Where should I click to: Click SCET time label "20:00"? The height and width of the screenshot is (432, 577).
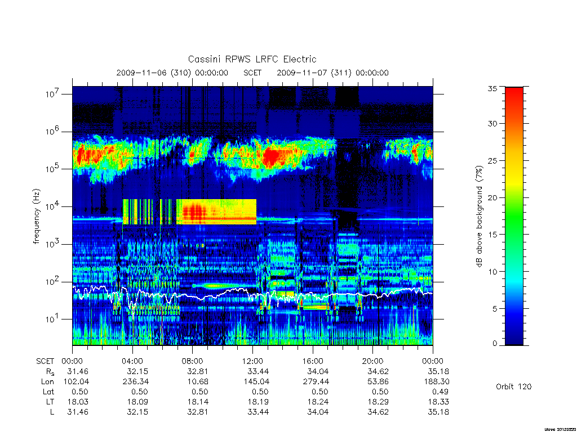tap(372, 361)
